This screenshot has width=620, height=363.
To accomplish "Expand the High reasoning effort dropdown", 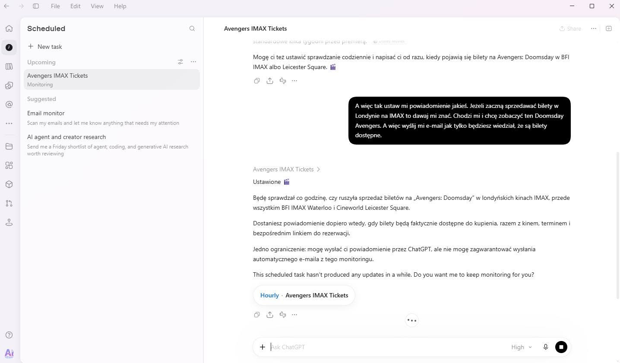I will 522,347.
